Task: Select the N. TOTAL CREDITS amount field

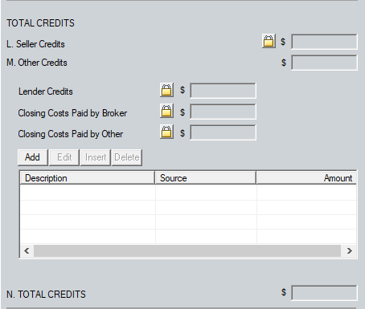Action: (324, 293)
